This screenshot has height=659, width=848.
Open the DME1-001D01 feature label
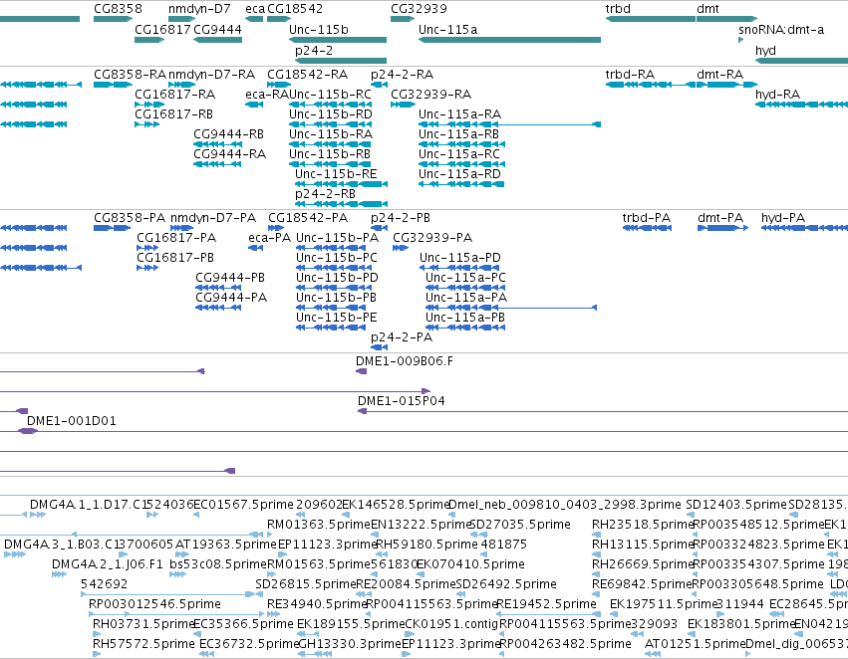click(72, 421)
